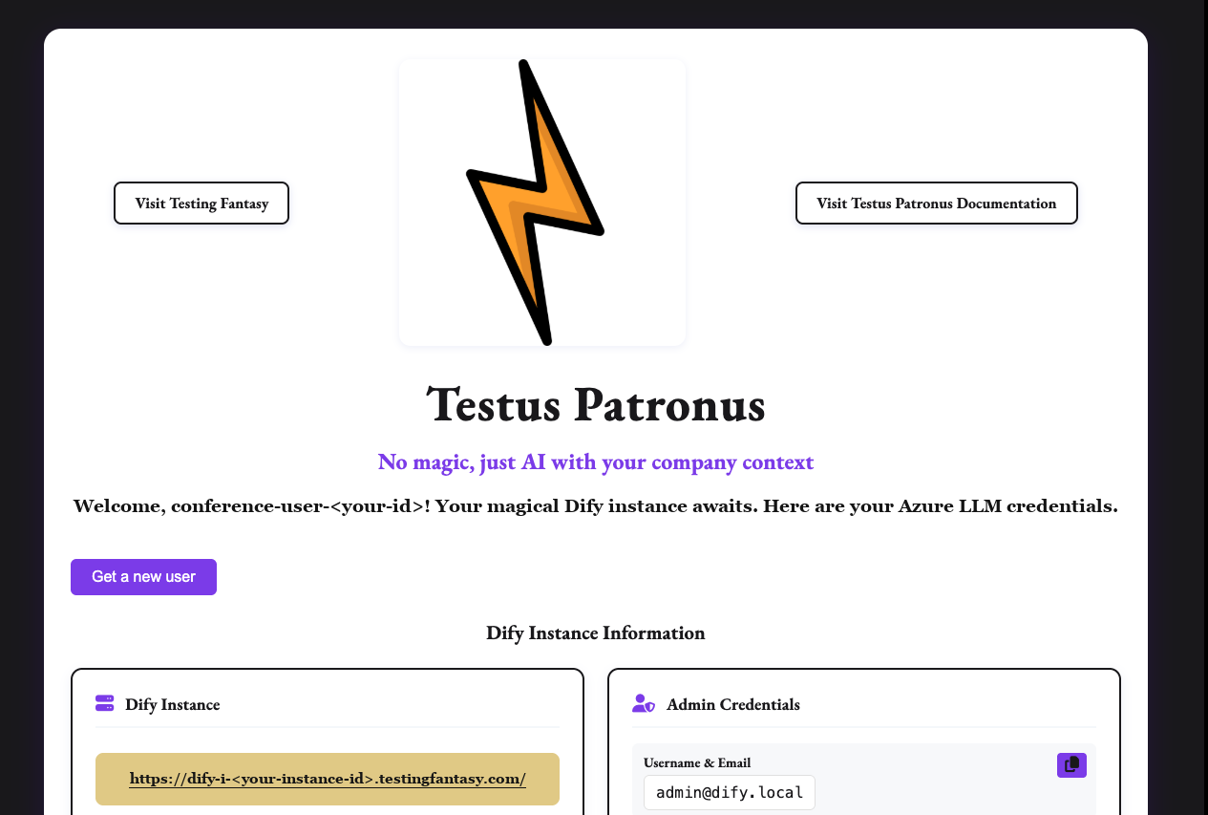Click the Dify Instance card title

point(173,704)
